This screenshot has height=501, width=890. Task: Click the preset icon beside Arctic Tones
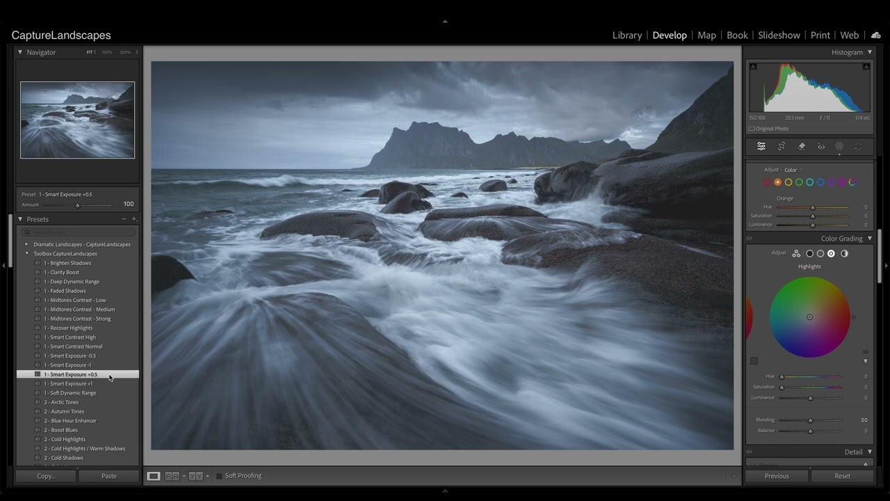[x=38, y=402]
